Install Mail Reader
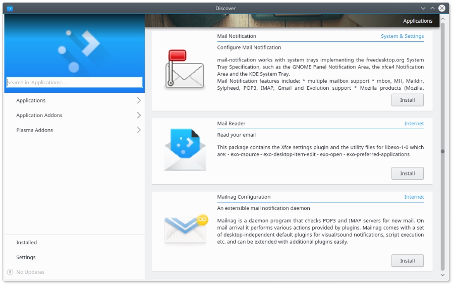Viewport: 454px width, 286px height. [407, 174]
